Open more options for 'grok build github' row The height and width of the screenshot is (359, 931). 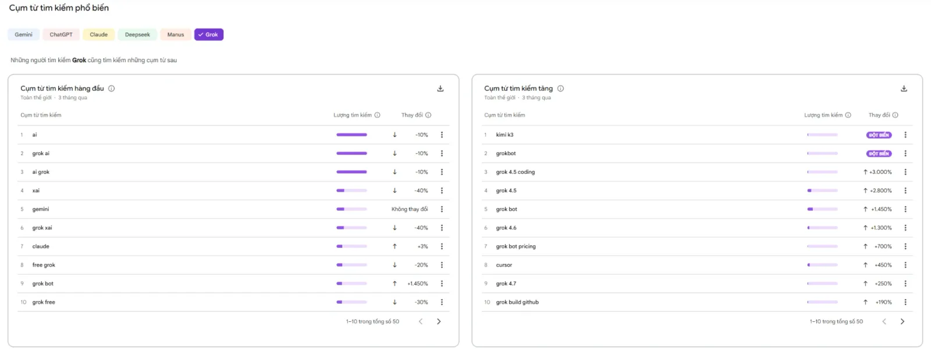click(905, 302)
